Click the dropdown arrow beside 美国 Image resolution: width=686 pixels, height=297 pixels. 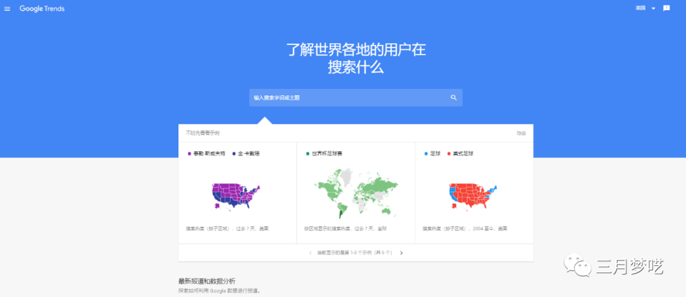pyautogui.click(x=653, y=9)
